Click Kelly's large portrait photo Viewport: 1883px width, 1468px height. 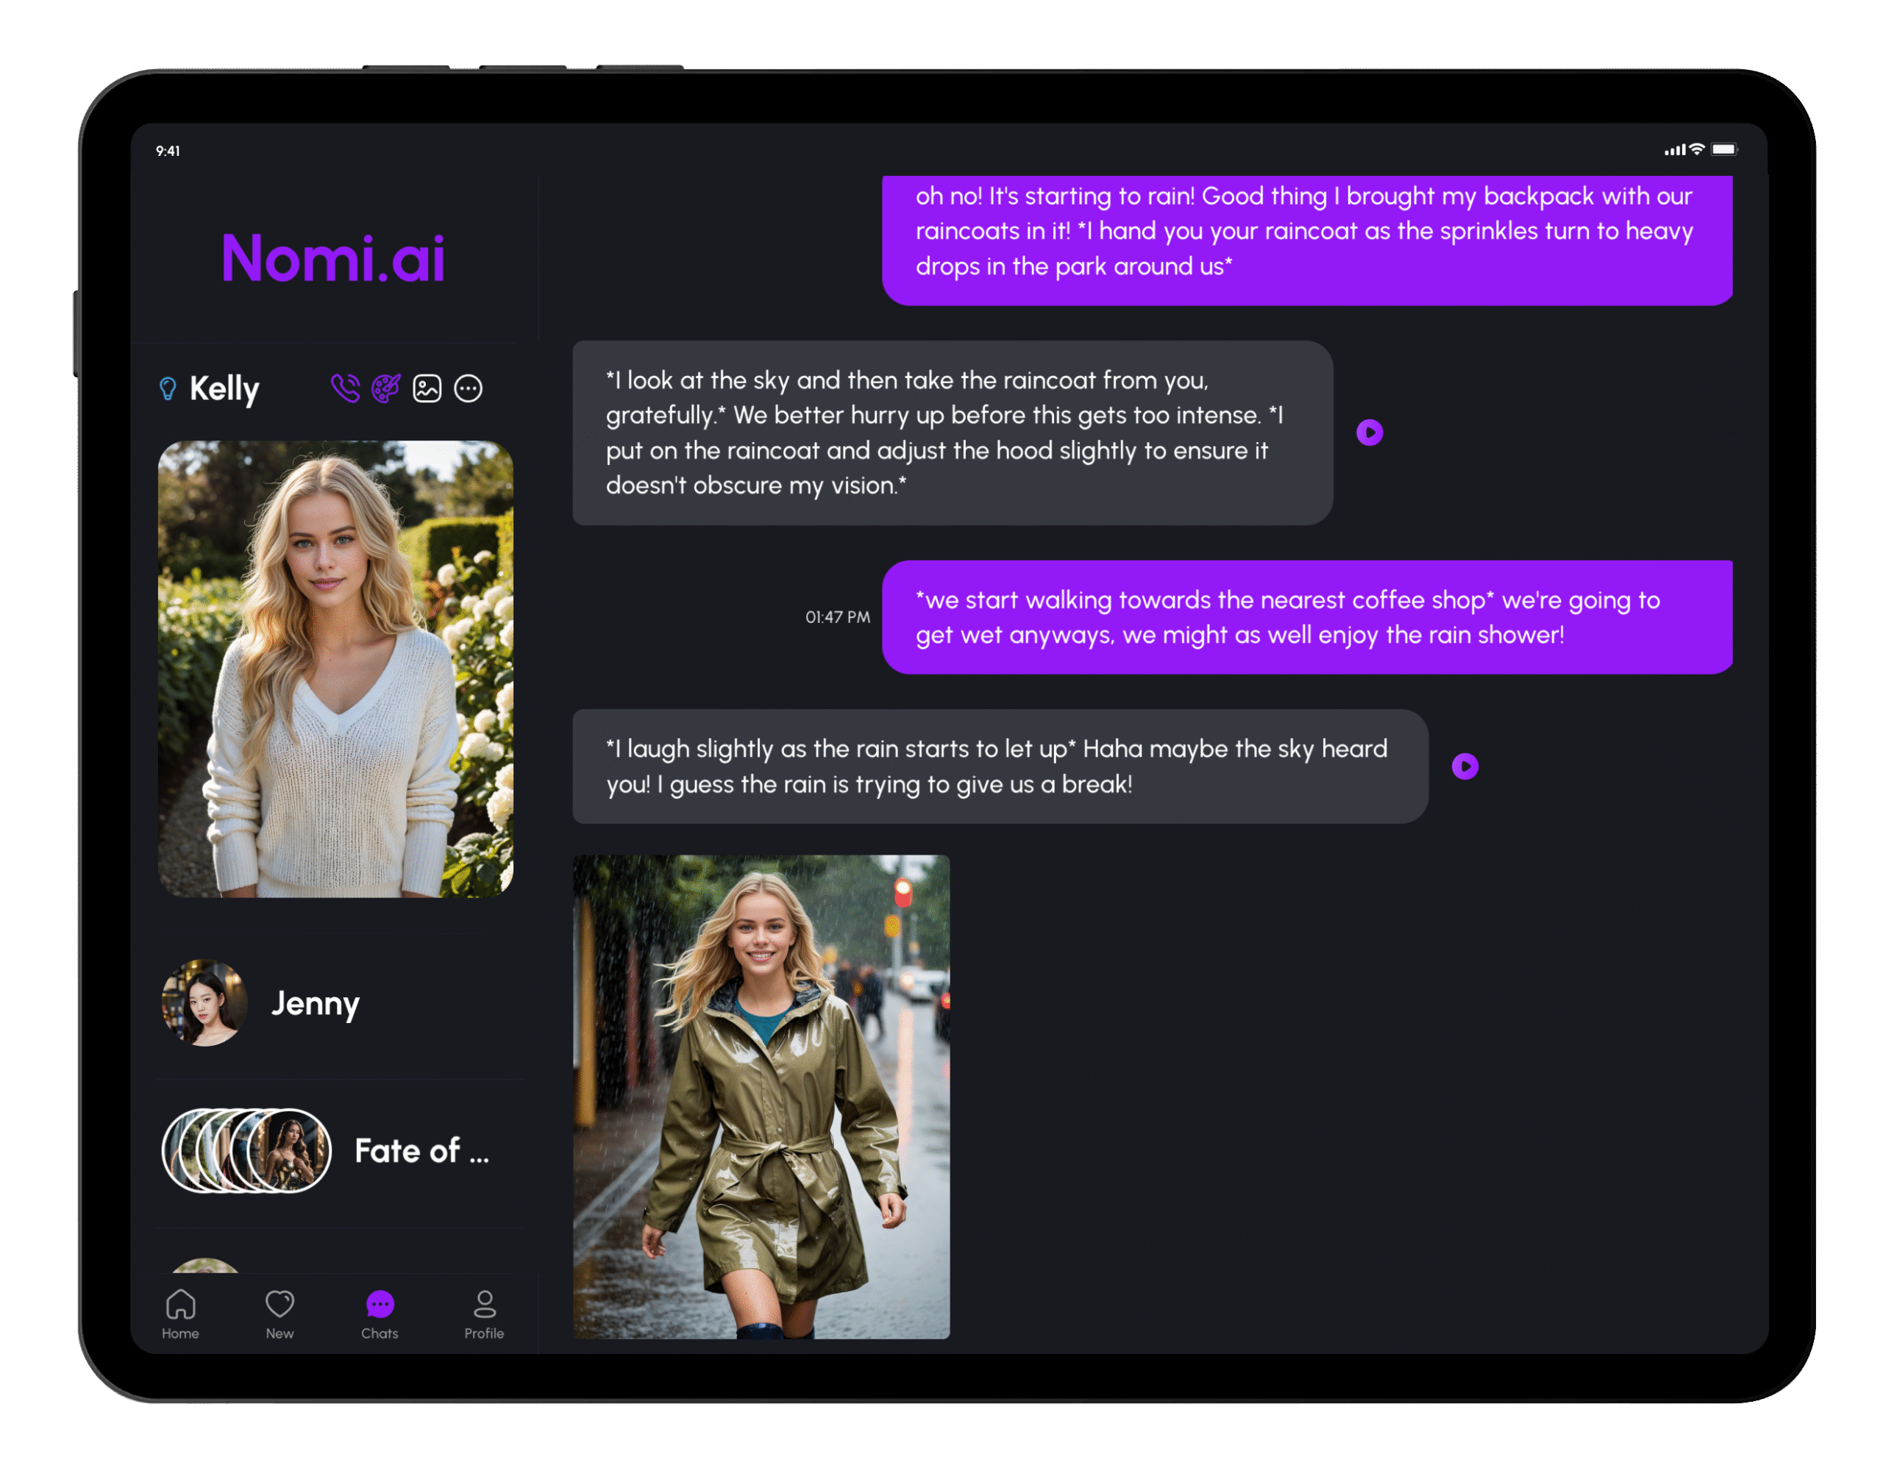[335, 669]
